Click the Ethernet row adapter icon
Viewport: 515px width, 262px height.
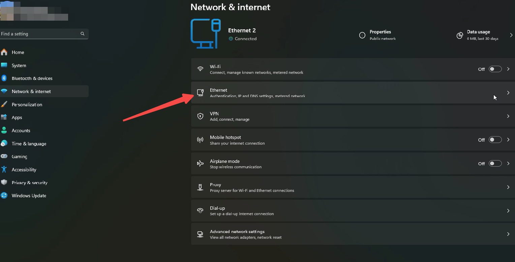coord(201,93)
